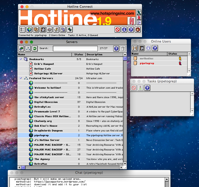This screenshot has width=199, height=187.
Task: Collapse the Featured Servers group triangle
Action: coord(20,78)
